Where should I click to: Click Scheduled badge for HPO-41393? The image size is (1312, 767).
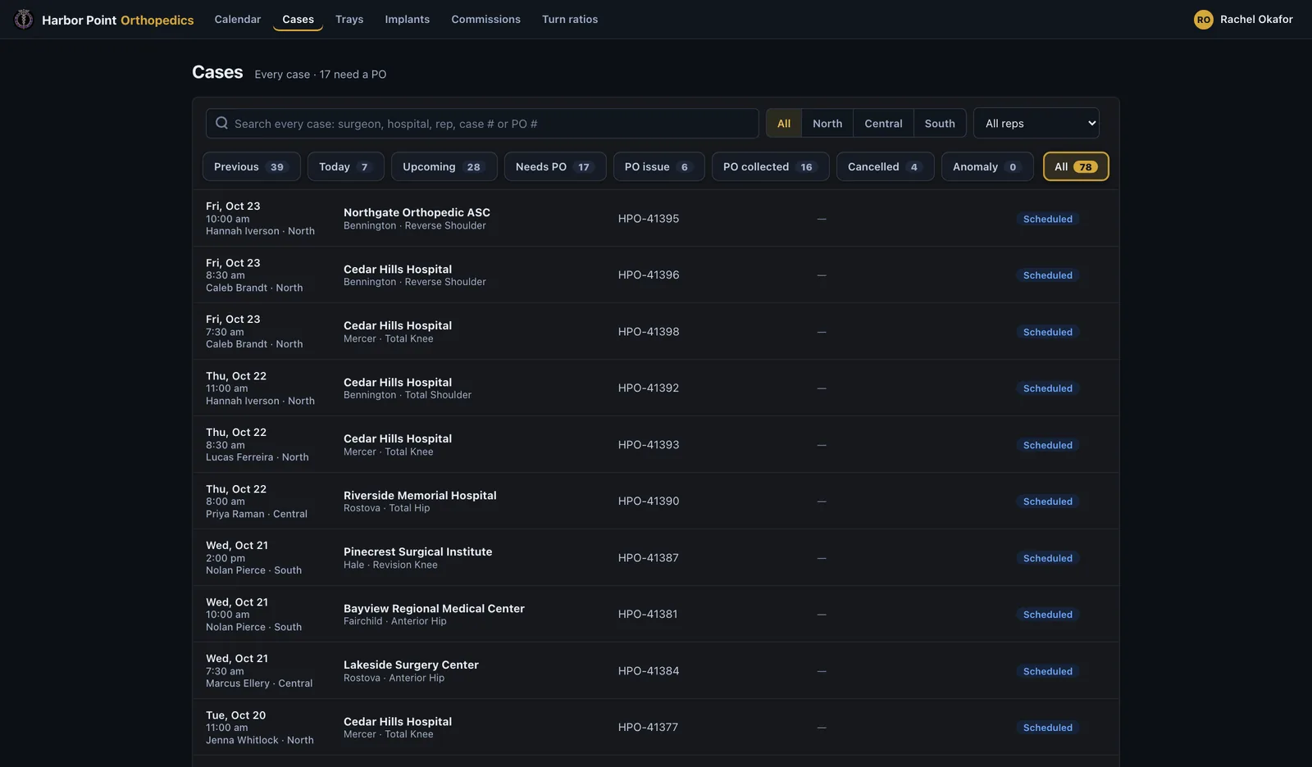tap(1048, 445)
